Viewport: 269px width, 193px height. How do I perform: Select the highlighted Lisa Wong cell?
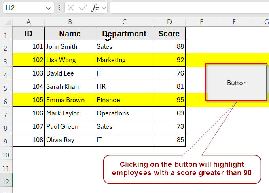pyautogui.click(x=70, y=60)
